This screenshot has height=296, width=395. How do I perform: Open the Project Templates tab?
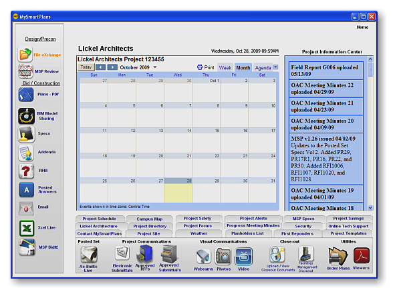coord(348,233)
